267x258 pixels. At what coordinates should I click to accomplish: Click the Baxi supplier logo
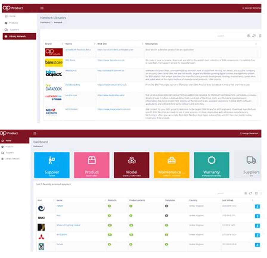[41, 218]
